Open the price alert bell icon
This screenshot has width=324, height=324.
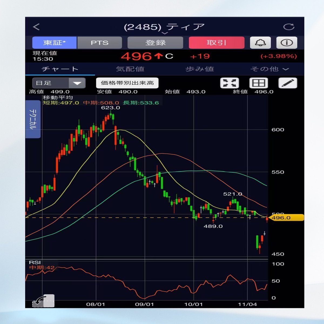[x=260, y=43]
